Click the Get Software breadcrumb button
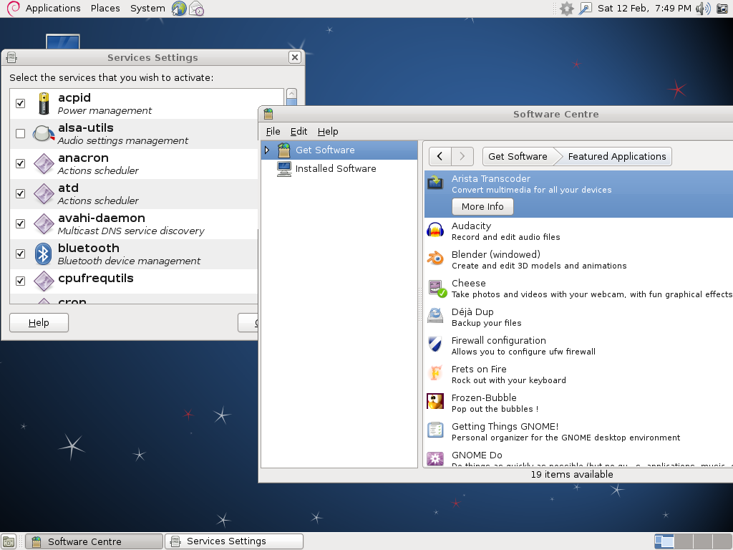 518,156
